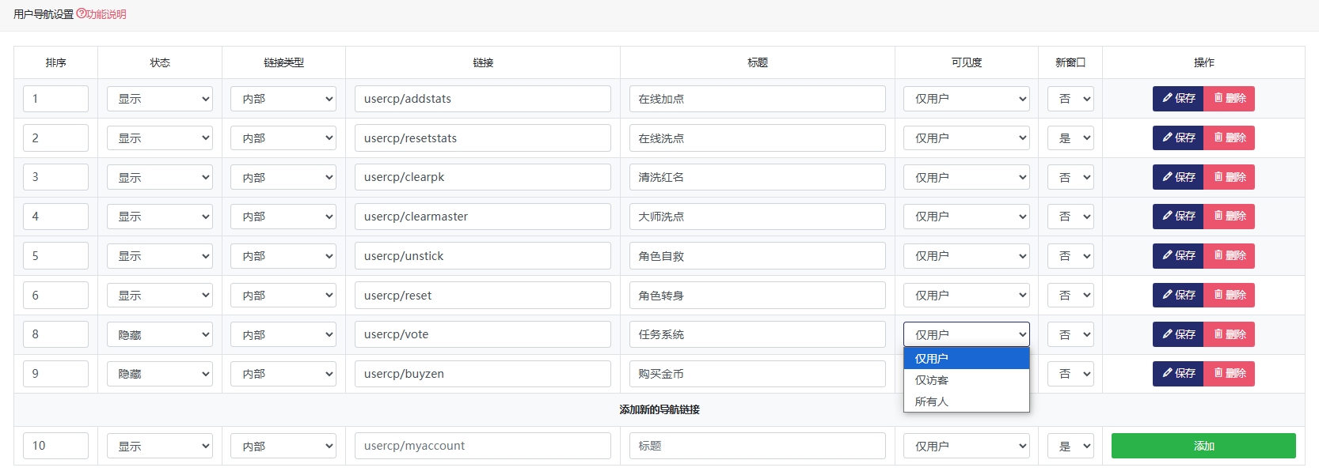The height and width of the screenshot is (475, 1319).
Task: Open new window dropdown for 在线洗点 row
Action: pos(1070,138)
